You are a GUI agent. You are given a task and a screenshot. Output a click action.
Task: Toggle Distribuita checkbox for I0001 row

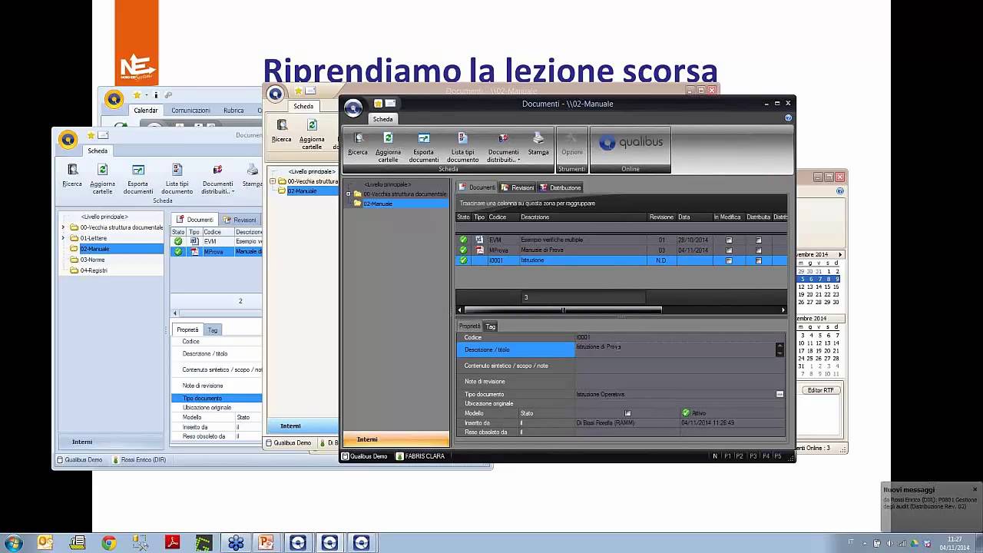coord(758,260)
